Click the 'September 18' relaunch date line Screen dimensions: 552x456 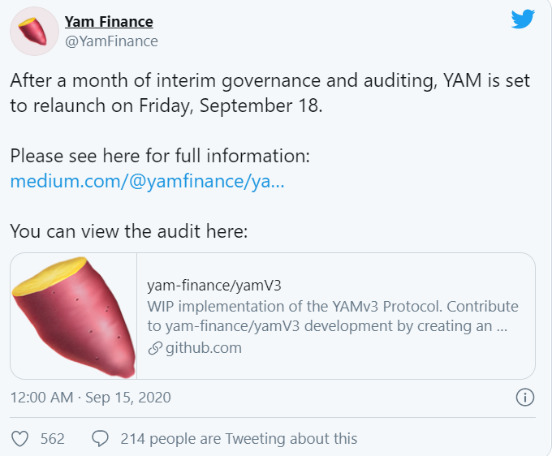click(166, 105)
